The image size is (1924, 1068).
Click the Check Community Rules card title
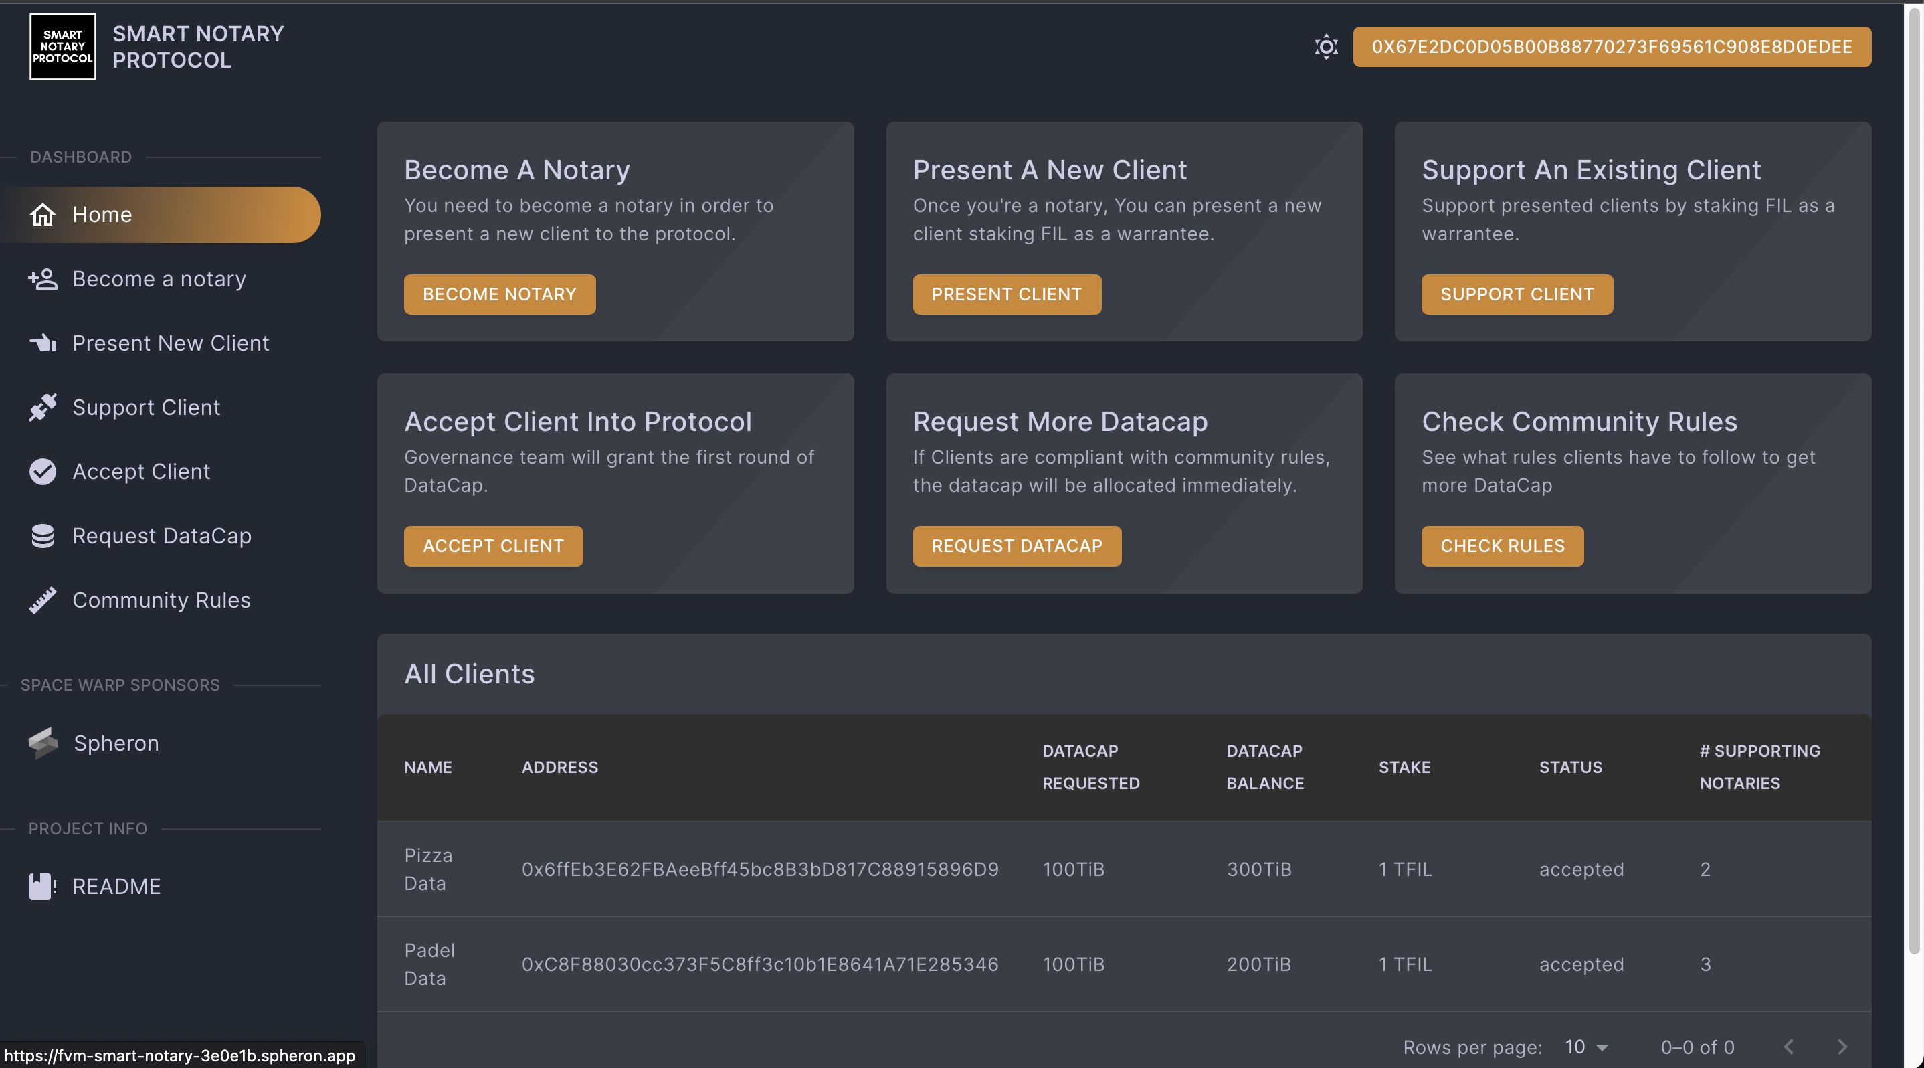1579,421
